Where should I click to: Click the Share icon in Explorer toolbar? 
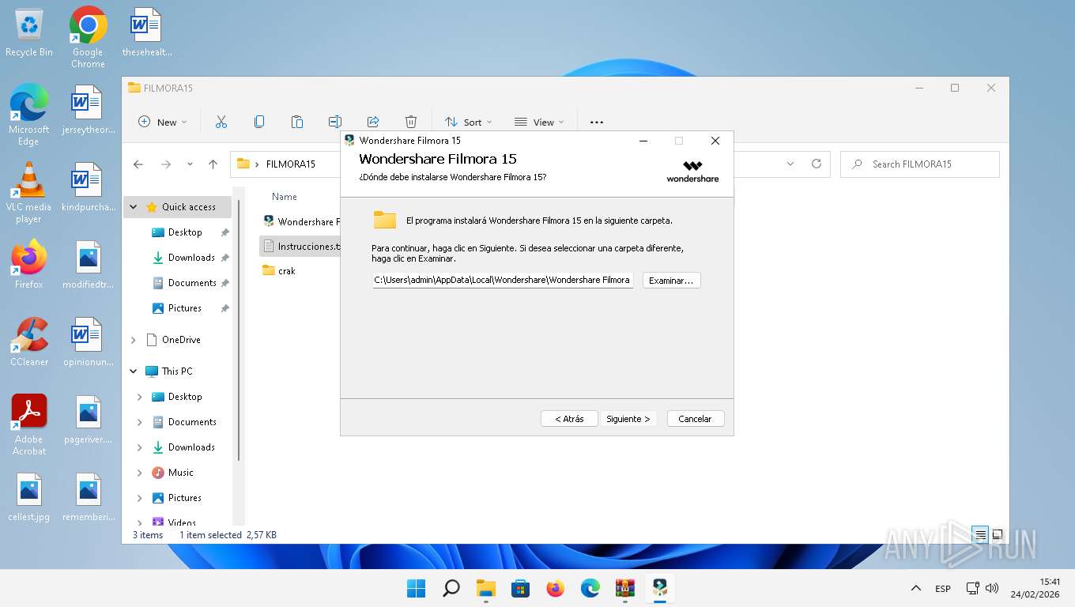point(373,122)
